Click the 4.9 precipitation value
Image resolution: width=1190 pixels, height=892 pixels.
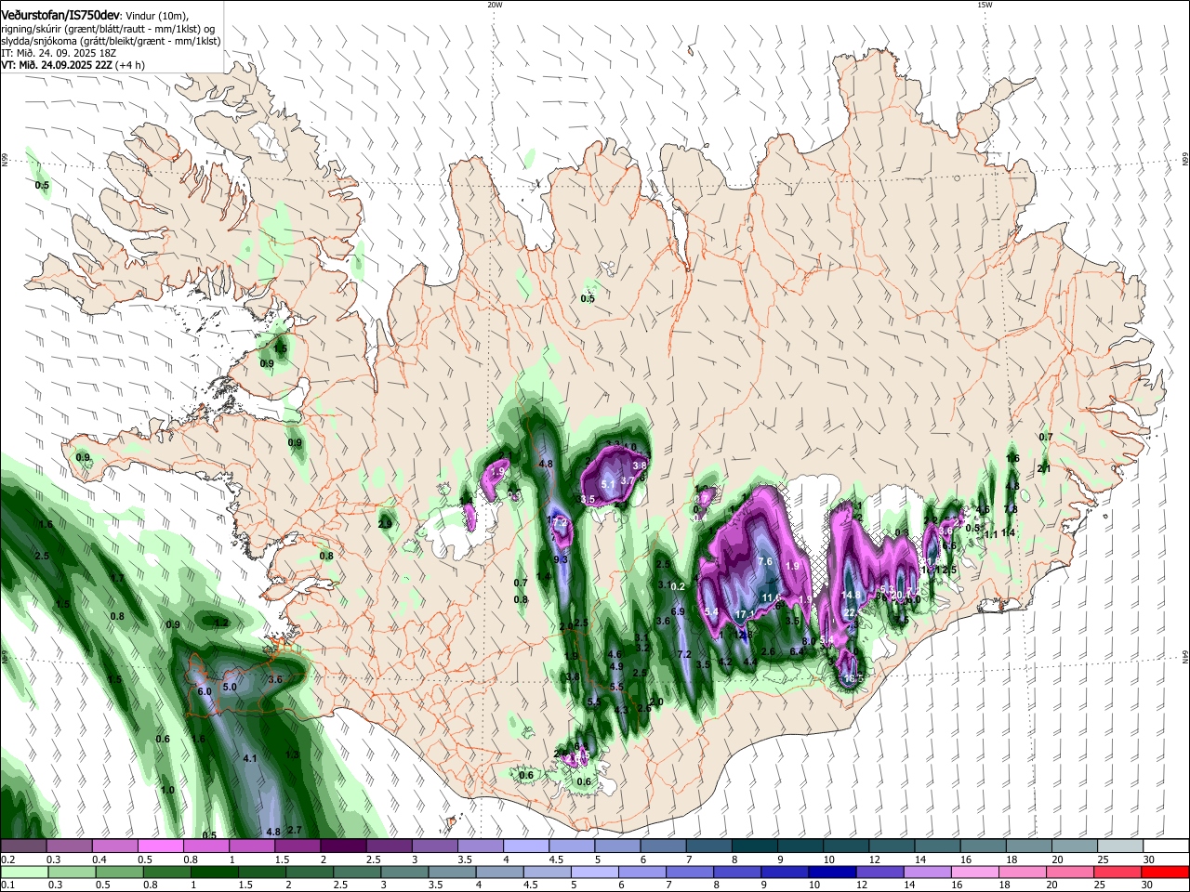(616, 666)
